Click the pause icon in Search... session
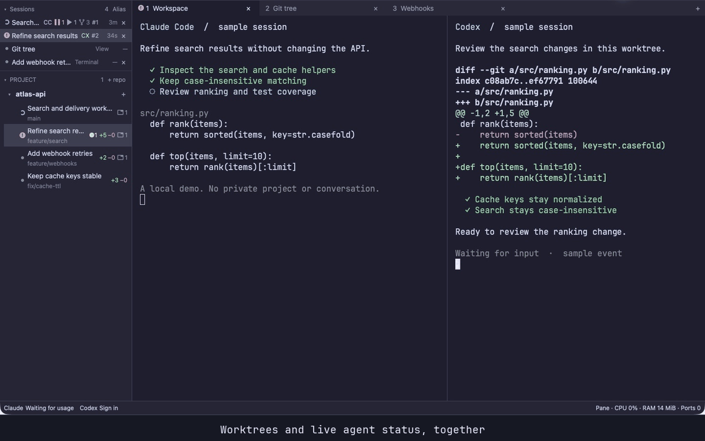The height and width of the screenshot is (441, 705). pos(57,22)
